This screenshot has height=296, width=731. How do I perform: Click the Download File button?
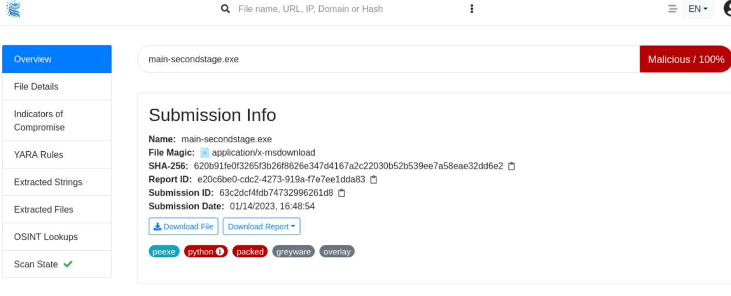tap(183, 227)
